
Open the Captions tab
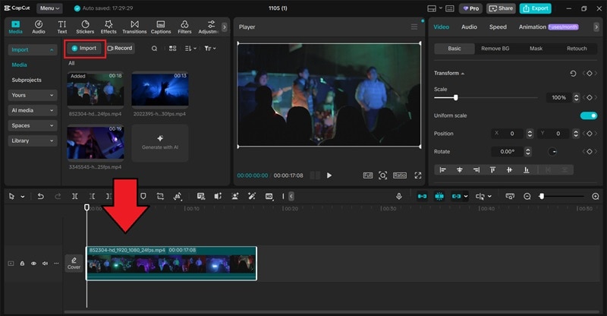point(161,27)
